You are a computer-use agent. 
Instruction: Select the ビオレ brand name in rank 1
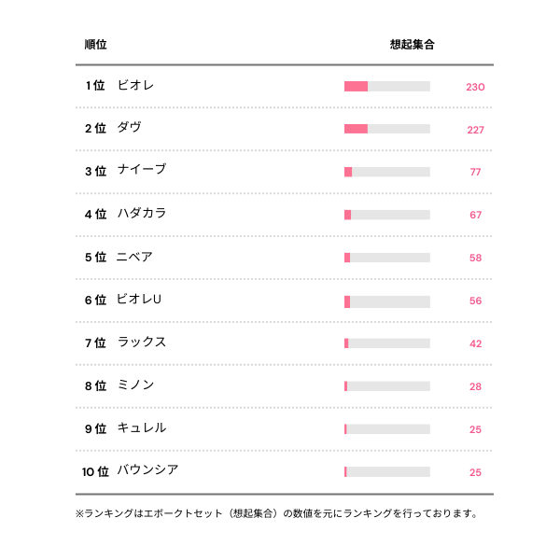135,86
